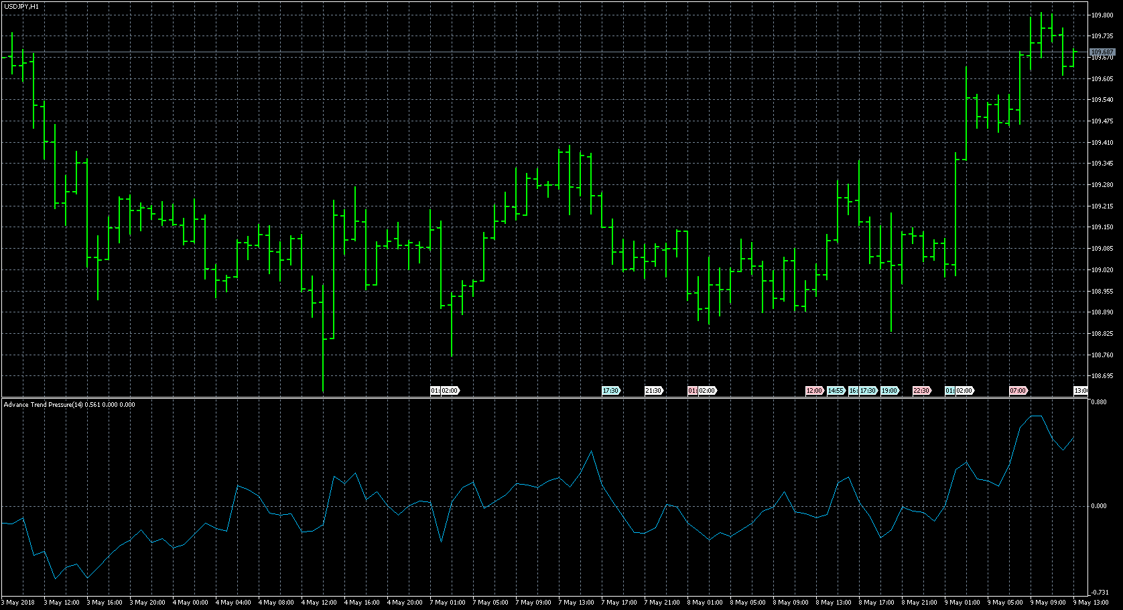
Task: Select the cyan 14:55 event marker
Action: pyautogui.click(x=836, y=391)
